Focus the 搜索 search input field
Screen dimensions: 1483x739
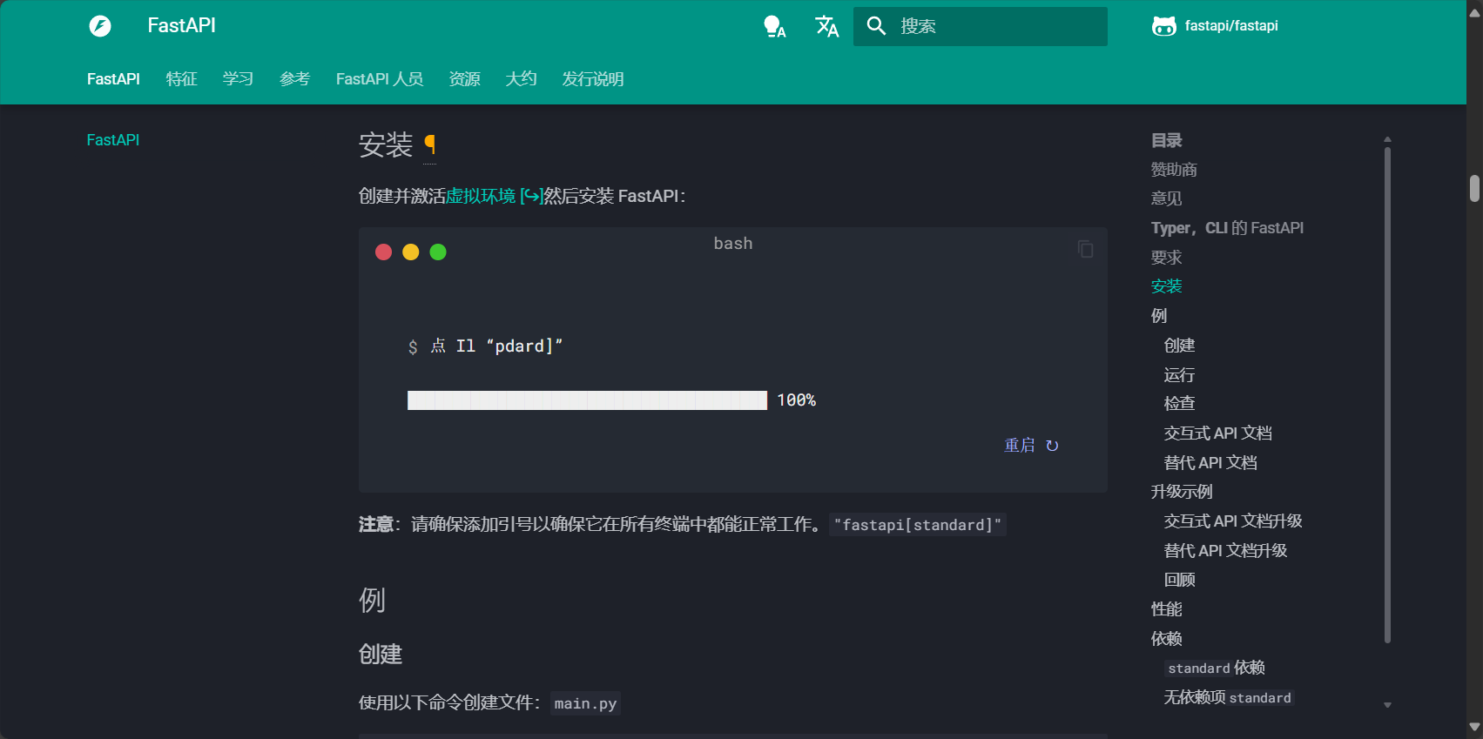[980, 26]
